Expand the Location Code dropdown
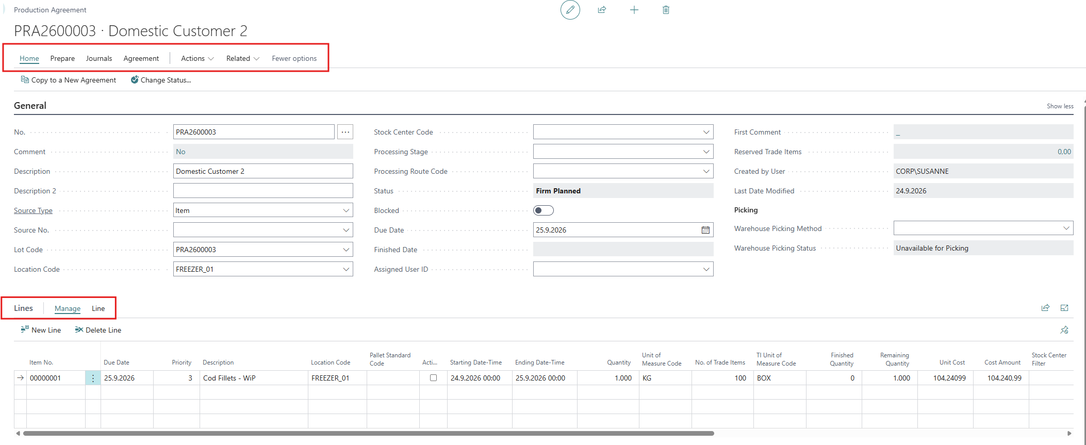 [346, 269]
